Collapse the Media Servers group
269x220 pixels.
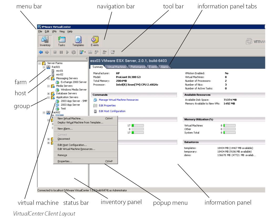(49, 86)
